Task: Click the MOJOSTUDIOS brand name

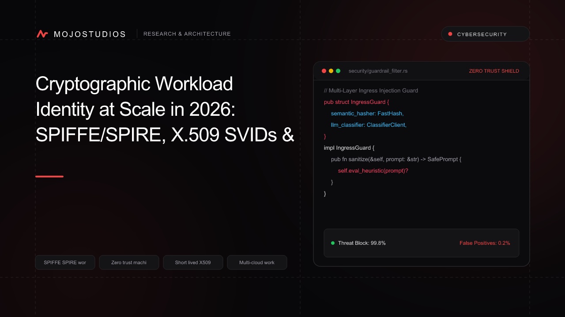Action: coord(90,34)
